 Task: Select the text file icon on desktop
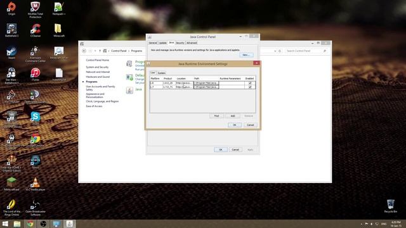point(59,75)
